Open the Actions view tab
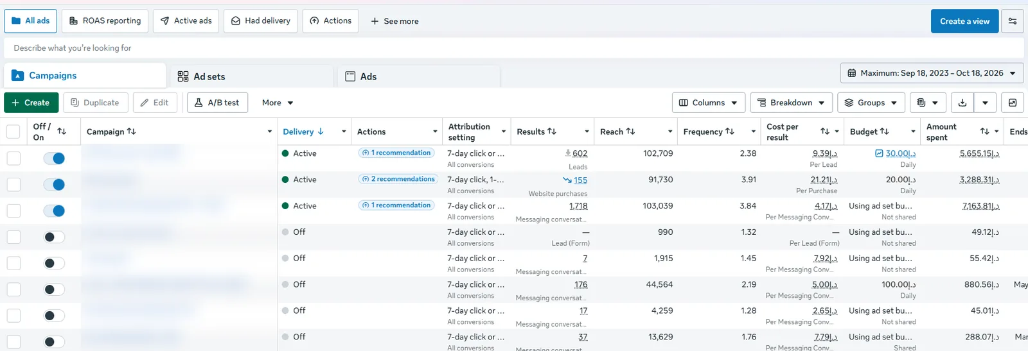This screenshot has height=351, width=1028. [330, 21]
